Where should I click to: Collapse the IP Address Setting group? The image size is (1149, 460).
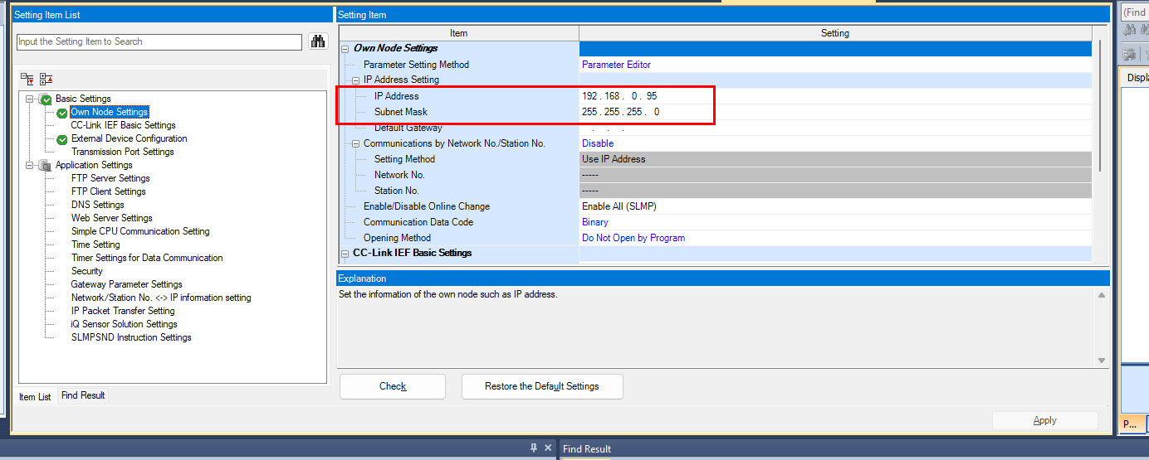pos(356,80)
